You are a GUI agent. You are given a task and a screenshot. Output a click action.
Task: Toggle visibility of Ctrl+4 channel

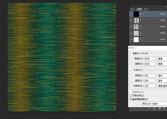(131, 20)
